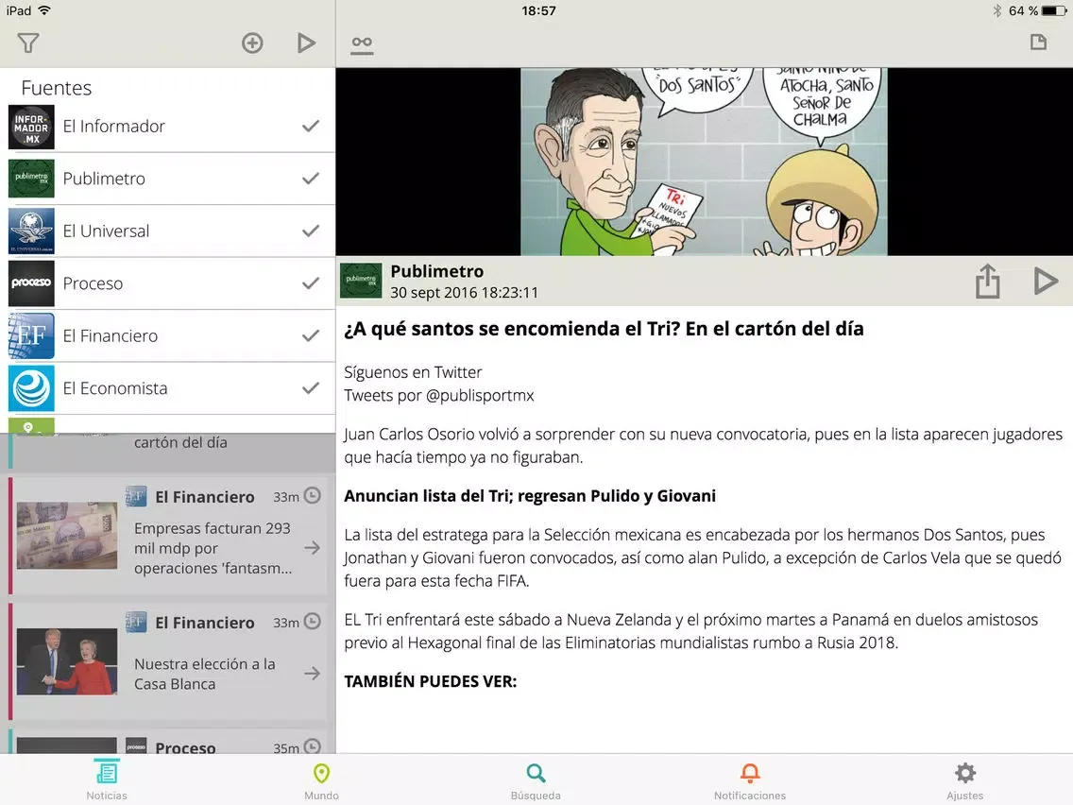Click the battery indicator in status bar

click(x=1054, y=11)
